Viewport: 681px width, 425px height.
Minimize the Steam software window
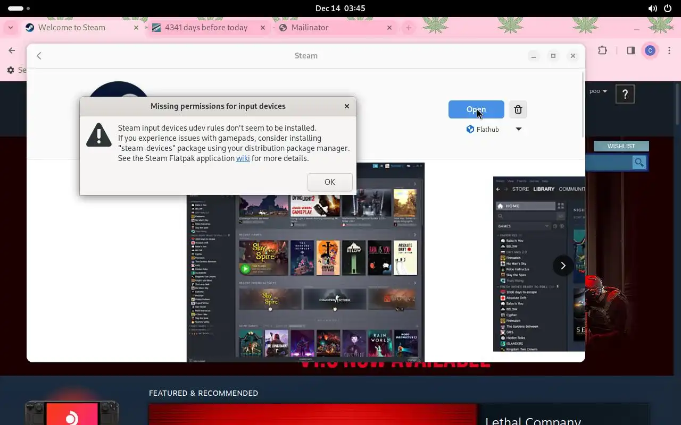click(x=534, y=56)
